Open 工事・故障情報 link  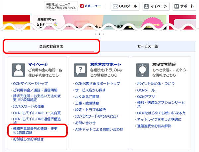click(x=87, y=103)
